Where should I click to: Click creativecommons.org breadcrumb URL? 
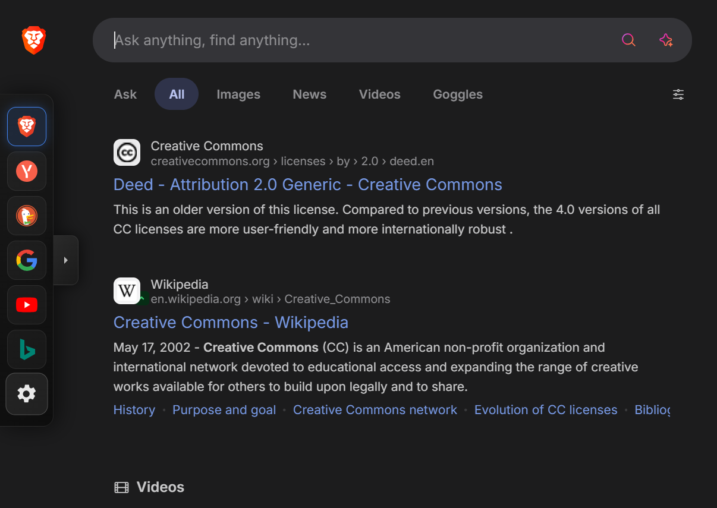(x=293, y=161)
